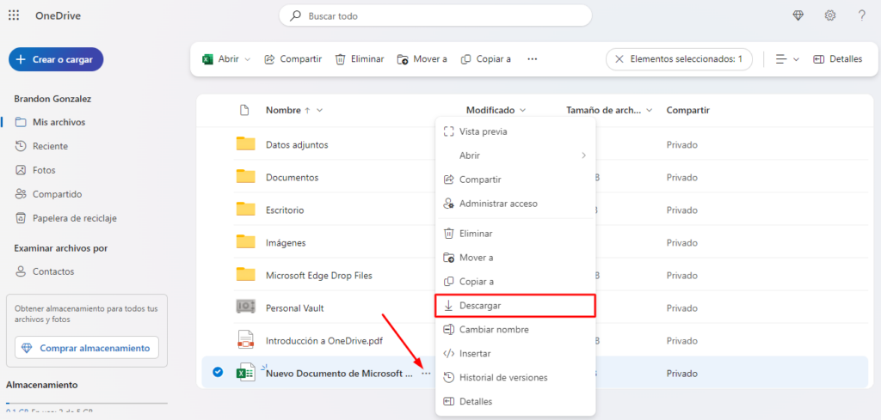Screen dimensions: 881x420
Task: Choose Cambiar nombre in the context menu
Action: (515, 330)
